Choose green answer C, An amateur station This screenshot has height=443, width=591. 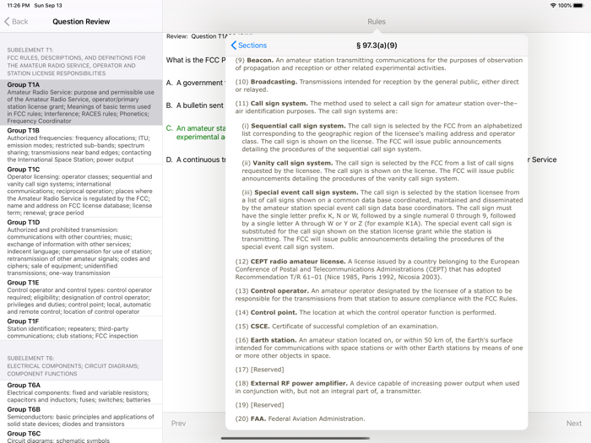click(x=196, y=132)
